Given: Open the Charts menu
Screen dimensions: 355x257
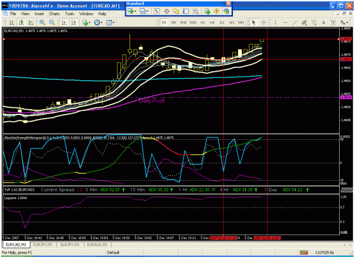Looking at the screenshot, I should [55, 14].
